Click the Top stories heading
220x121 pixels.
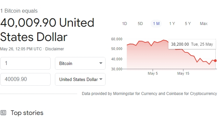coord(27,113)
